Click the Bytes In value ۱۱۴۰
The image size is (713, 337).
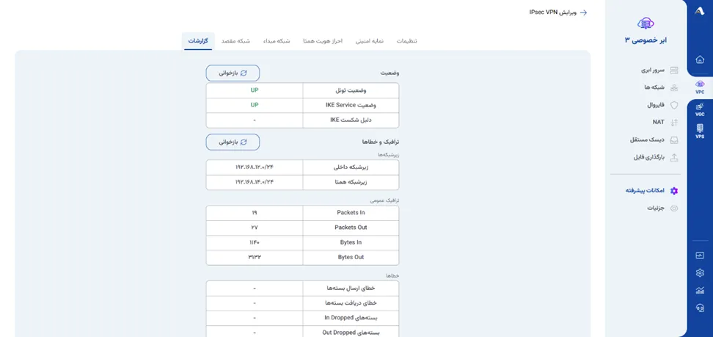255,243
